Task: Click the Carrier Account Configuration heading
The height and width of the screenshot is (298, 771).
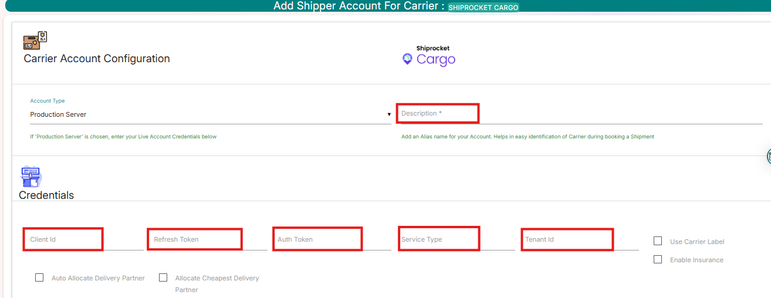Action: (97, 59)
